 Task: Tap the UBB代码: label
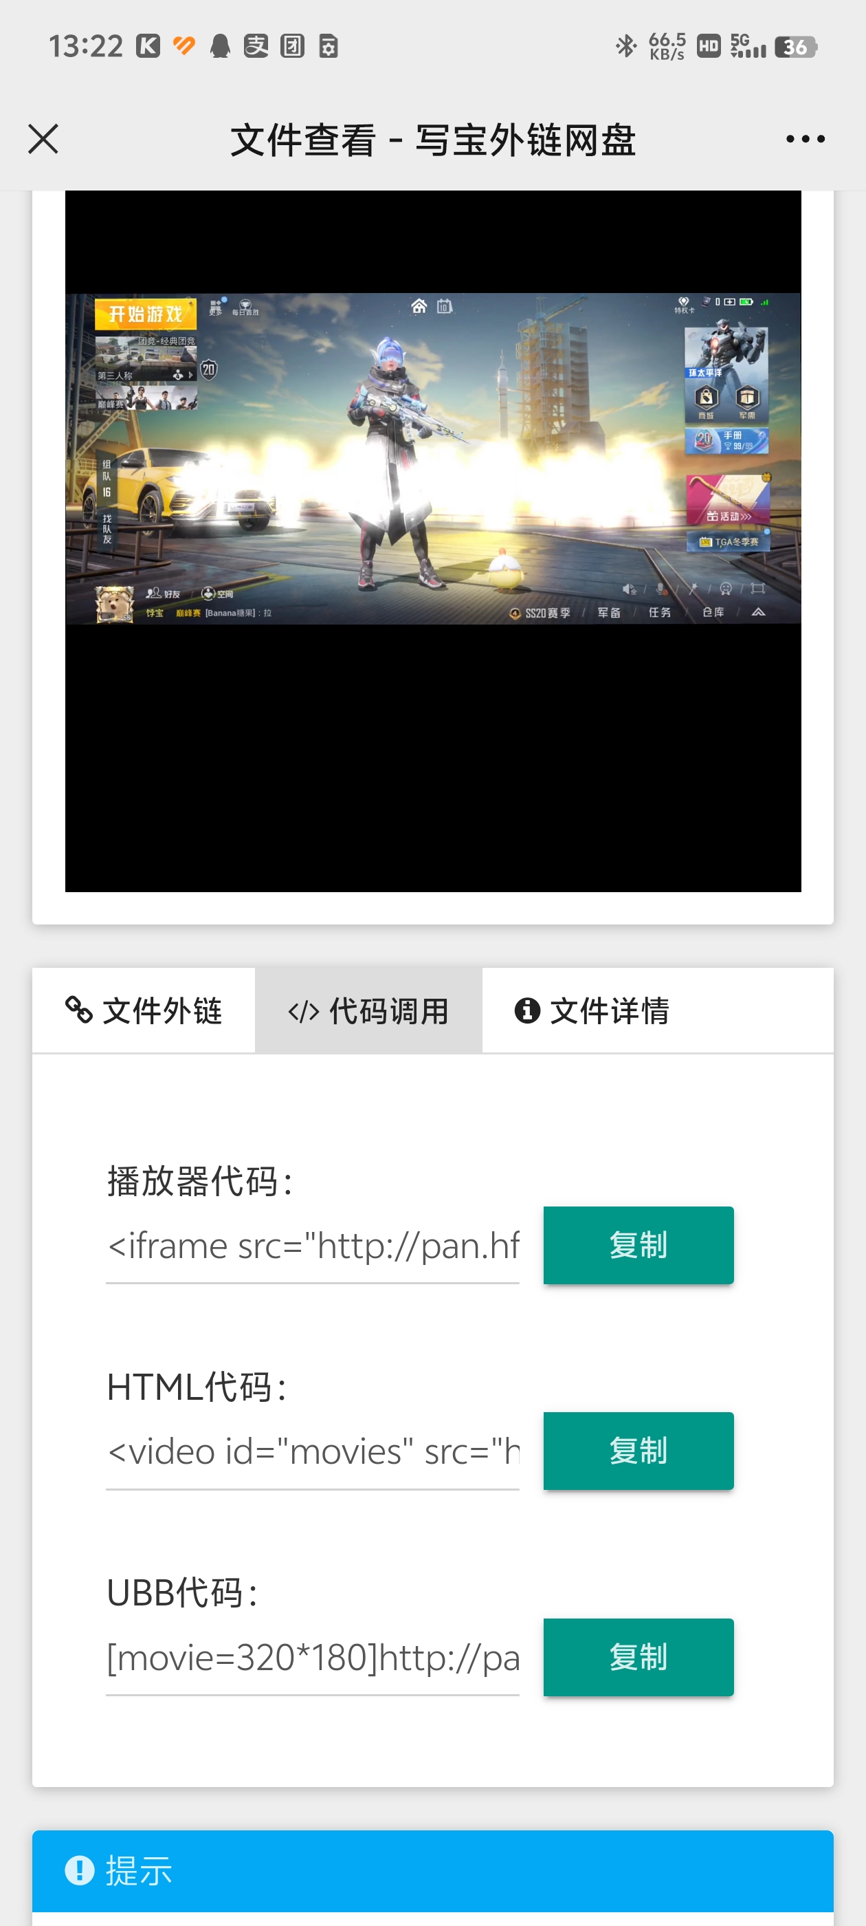pos(183,1593)
